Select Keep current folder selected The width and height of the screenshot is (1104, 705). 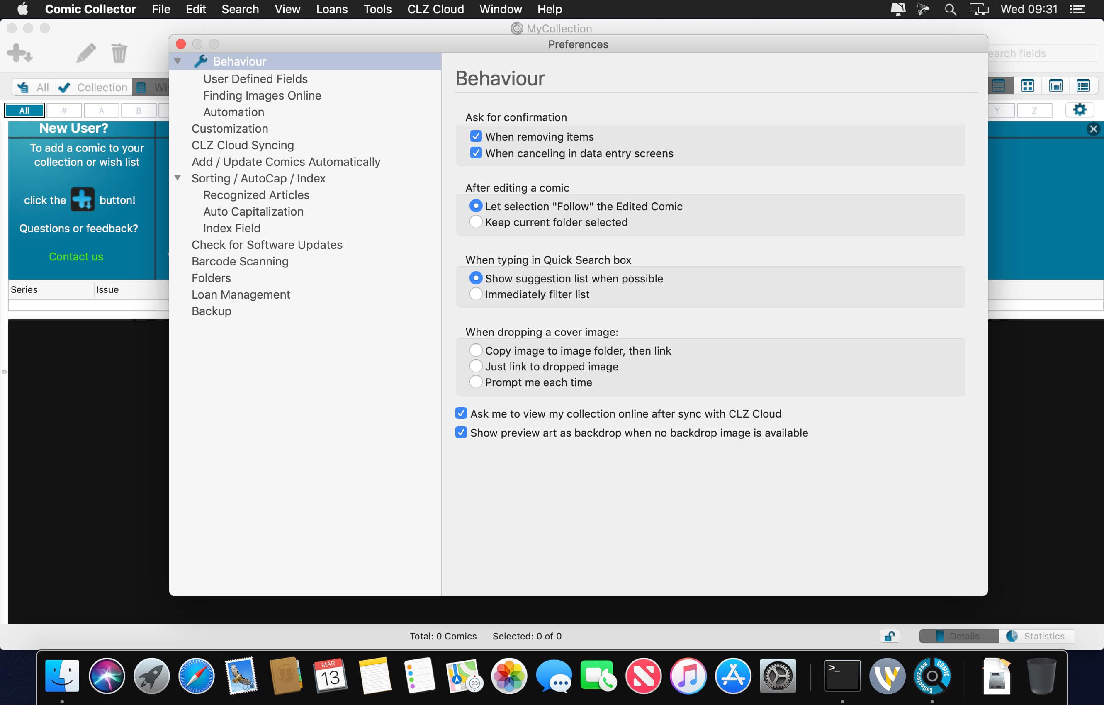coord(476,222)
